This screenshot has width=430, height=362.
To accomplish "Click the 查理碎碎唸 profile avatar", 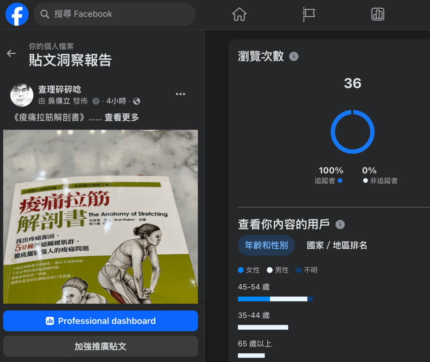I will click(x=22, y=95).
